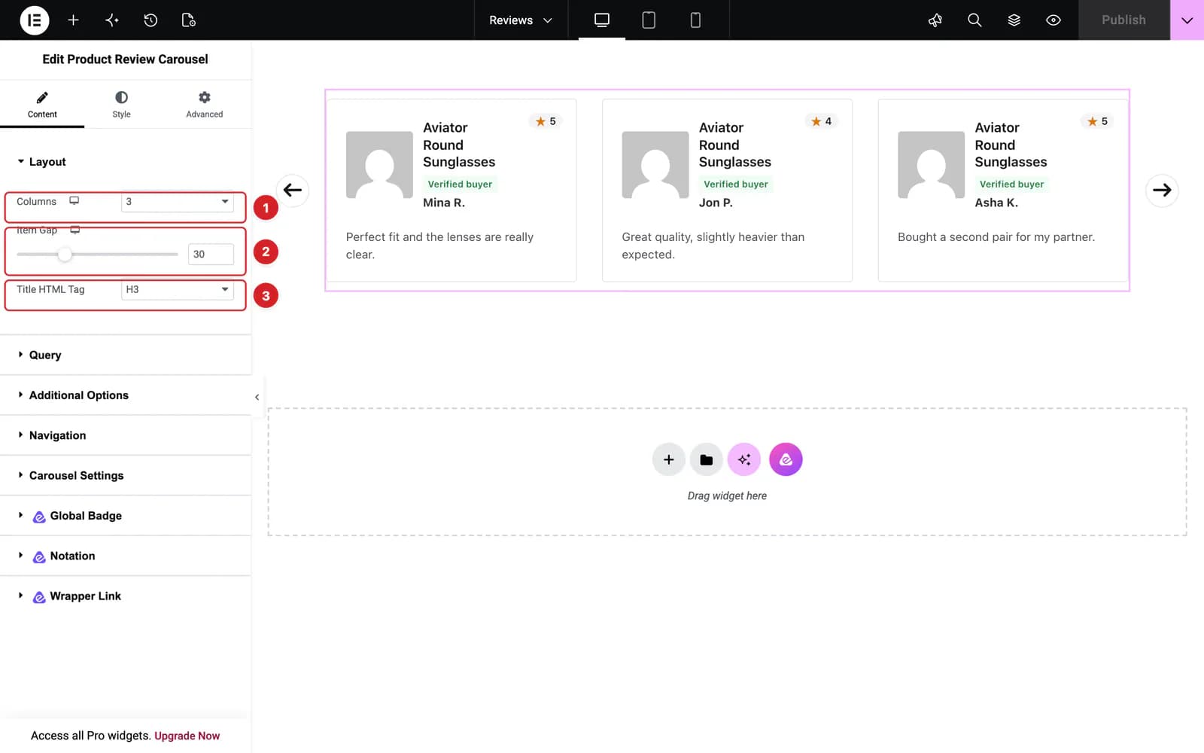The image size is (1204, 753).
Task: Open the What's New megaphone icon
Action: click(x=935, y=20)
